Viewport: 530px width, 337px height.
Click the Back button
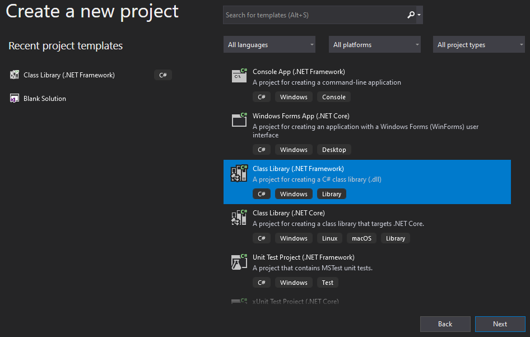point(445,324)
